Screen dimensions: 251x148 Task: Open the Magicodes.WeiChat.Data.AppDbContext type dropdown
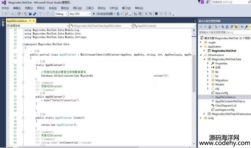tap(101, 26)
